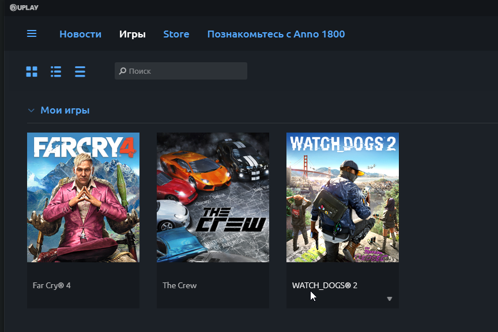The width and height of the screenshot is (498, 332).
Task: Click the Мои игры section heading
Action: tap(65, 110)
